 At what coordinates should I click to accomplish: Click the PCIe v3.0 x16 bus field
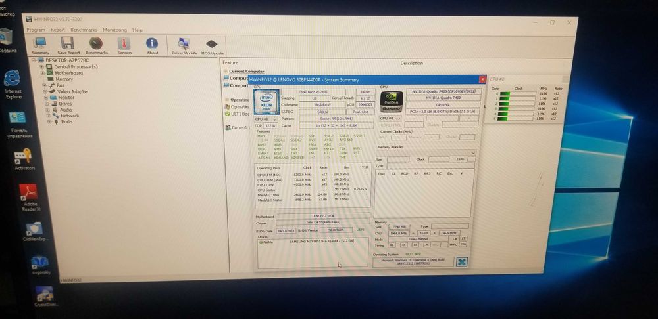click(443, 112)
